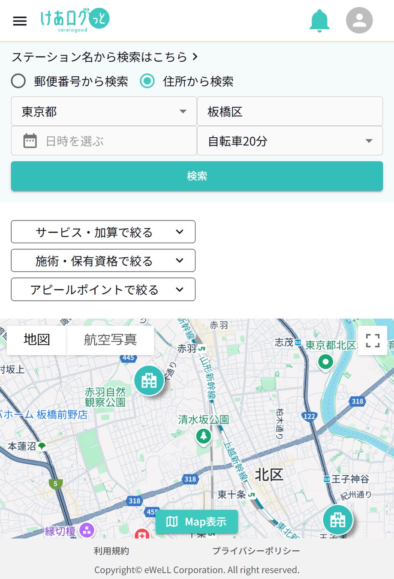This screenshot has width=394, height=579.
Task: Click the 本蓮沼 station marker
Action: coord(42,446)
